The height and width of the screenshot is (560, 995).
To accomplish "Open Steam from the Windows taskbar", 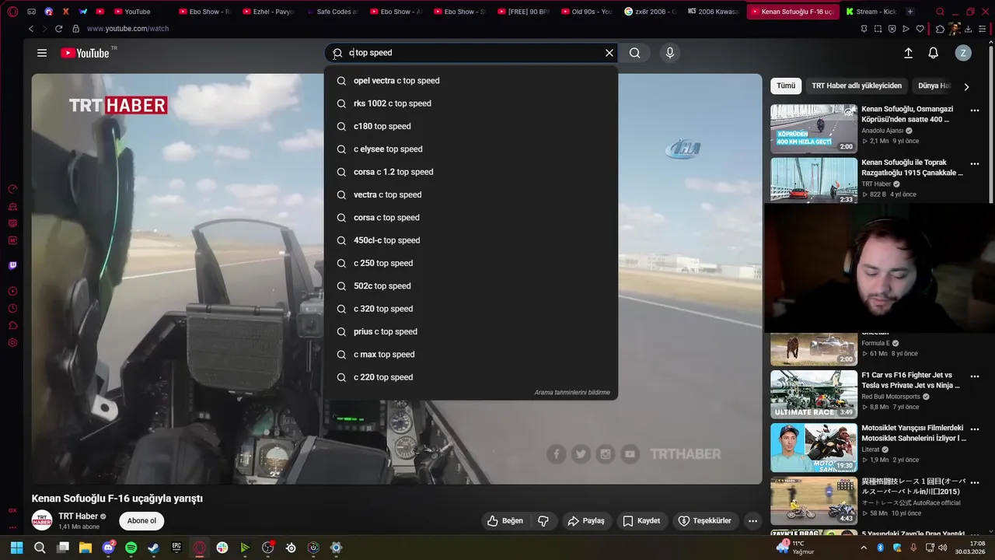I will [154, 548].
